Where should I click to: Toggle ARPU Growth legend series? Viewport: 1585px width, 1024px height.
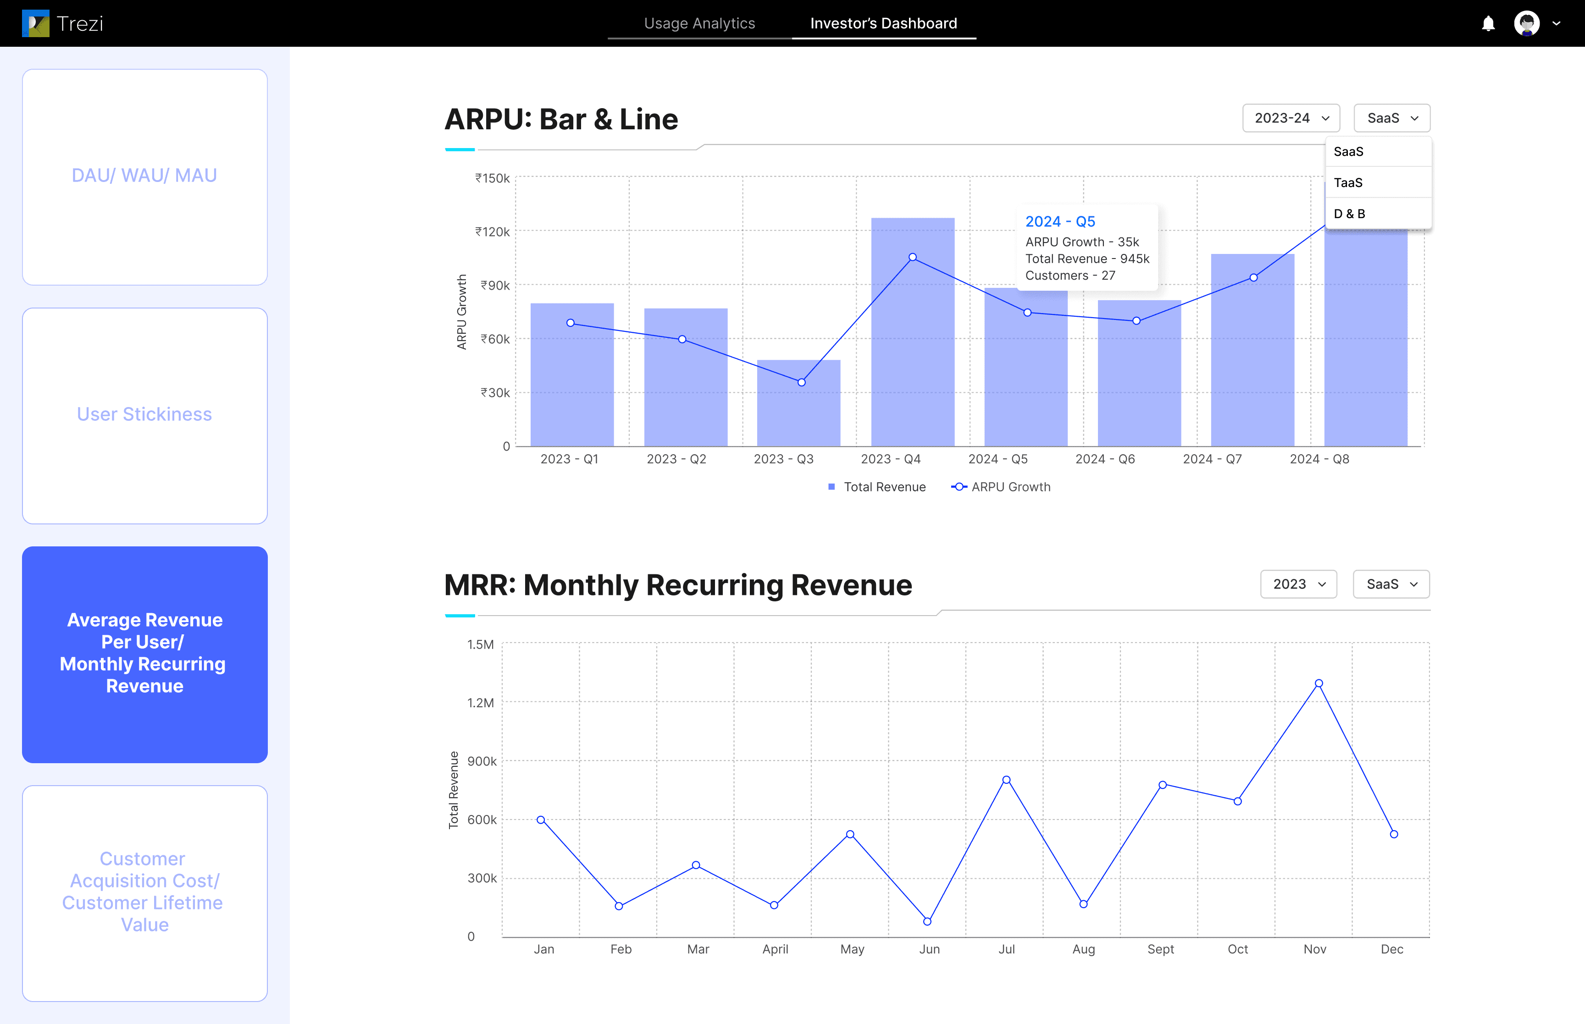pyautogui.click(x=1001, y=487)
